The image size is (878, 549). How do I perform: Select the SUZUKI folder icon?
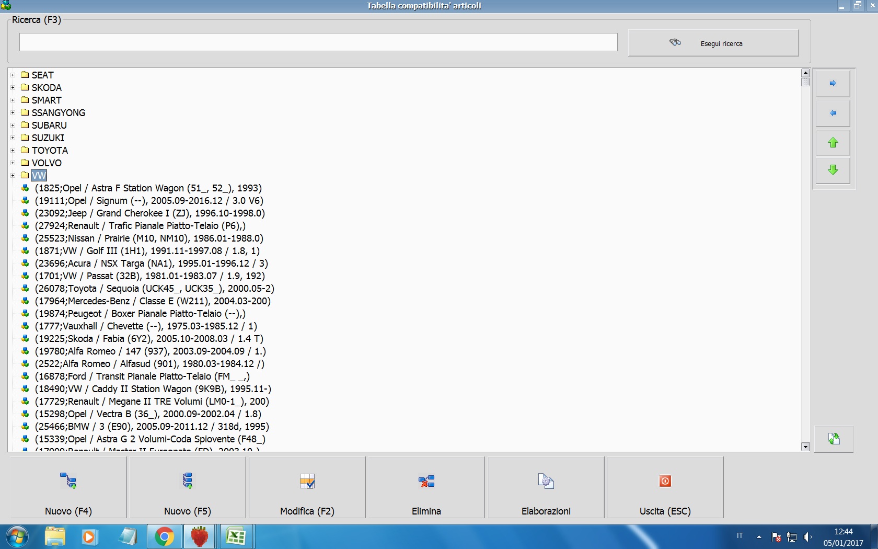click(25, 138)
